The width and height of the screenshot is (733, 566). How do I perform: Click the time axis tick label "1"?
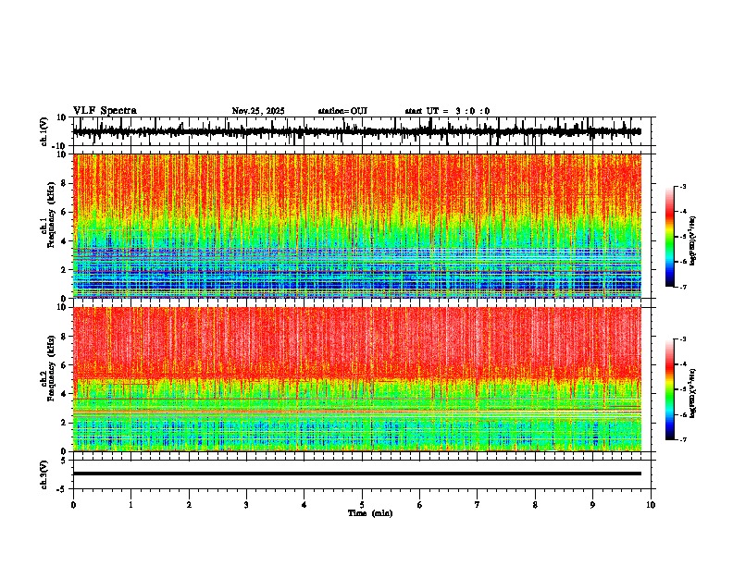[131, 505]
